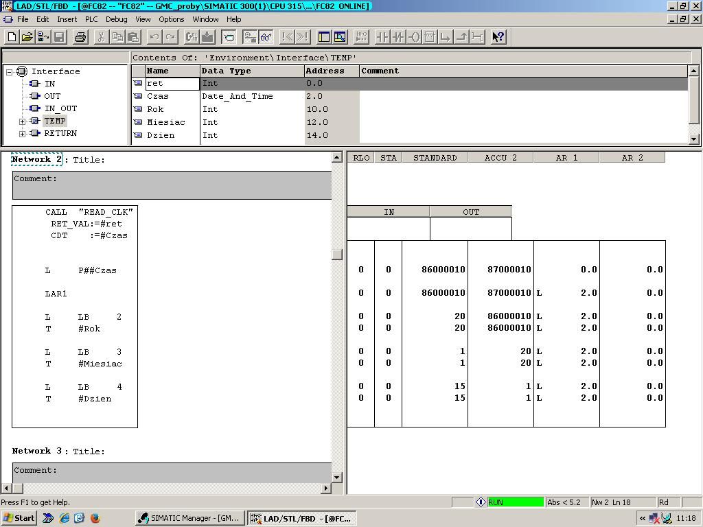Insert a normally open contact

coord(382,37)
